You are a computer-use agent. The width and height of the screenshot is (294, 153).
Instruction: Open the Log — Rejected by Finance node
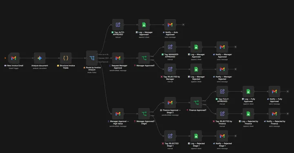click(x=248, y=114)
